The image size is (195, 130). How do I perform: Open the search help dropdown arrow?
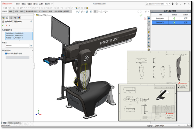(x=169, y=4)
